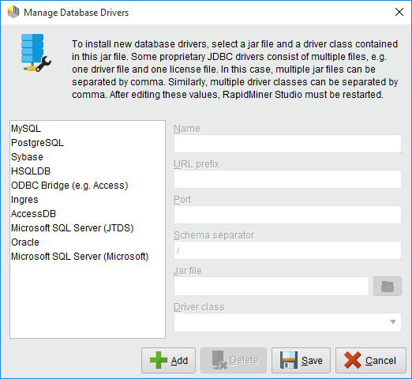Click the RapidMiner logo in title bar
Viewport: 412px width, 379px height.
(x=13, y=12)
